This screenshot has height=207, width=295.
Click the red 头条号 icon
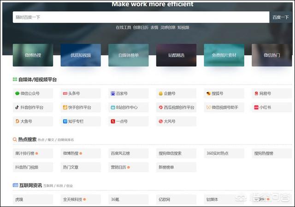click(65, 93)
